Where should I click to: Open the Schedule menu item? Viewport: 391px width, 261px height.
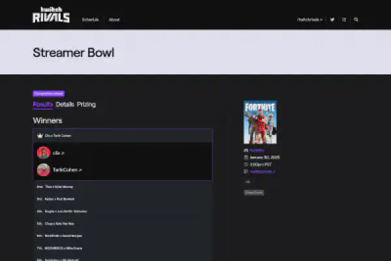pos(91,20)
